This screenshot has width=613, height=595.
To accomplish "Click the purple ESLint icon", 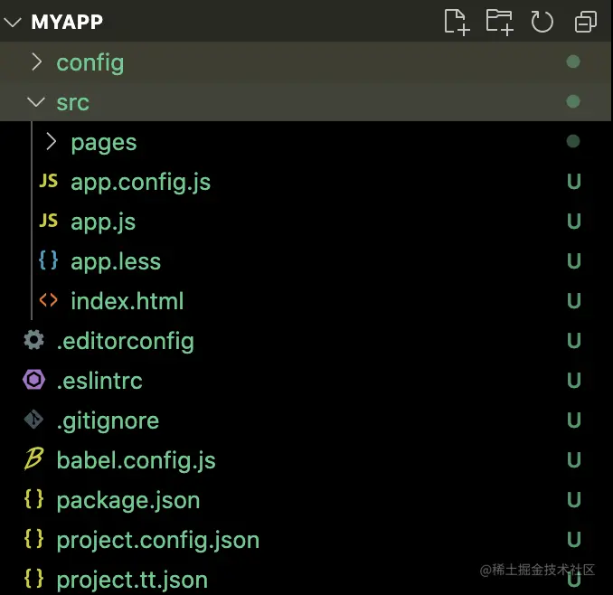I will tap(33, 381).
